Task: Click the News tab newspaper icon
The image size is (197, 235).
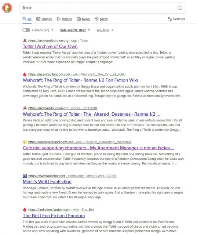Action: pyautogui.click(x=79, y=19)
